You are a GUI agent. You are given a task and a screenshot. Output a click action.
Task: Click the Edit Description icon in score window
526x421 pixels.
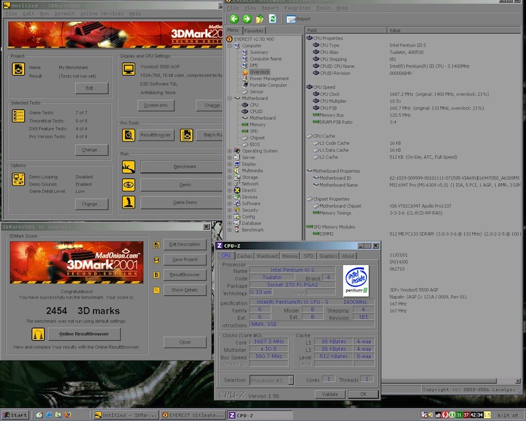(x=156, y=245)
